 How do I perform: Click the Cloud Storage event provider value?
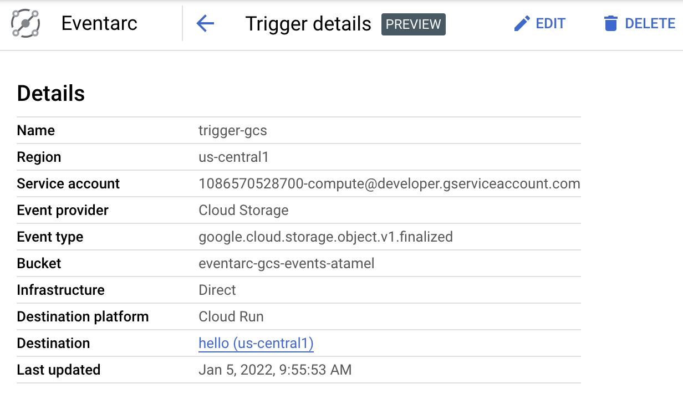[243, 211]
